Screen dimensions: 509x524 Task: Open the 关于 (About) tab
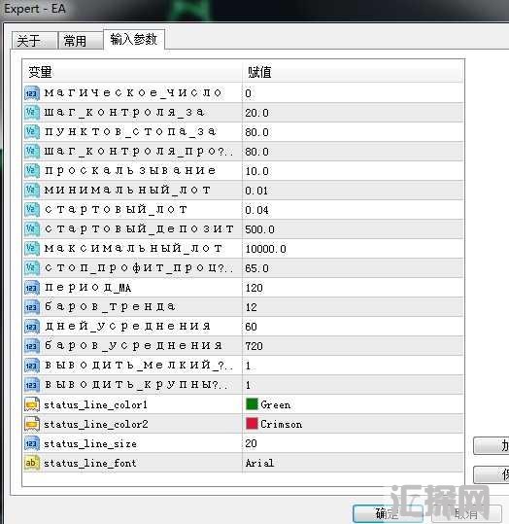[x=34, y=41]
